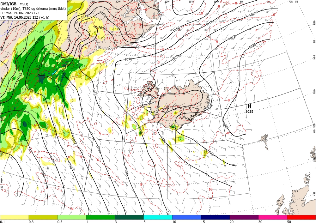Click the '10W' longitude label at top
This screenshot has width=316, height=224.
(x=216, y=2)
